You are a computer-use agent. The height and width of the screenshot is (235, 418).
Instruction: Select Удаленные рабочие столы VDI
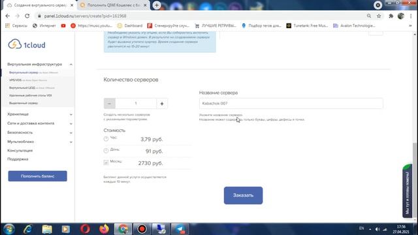pos(31,95)
